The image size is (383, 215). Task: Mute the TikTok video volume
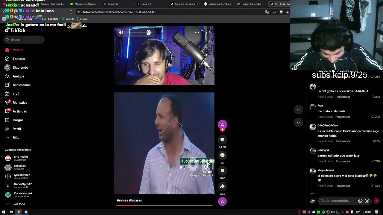(121, 32)
